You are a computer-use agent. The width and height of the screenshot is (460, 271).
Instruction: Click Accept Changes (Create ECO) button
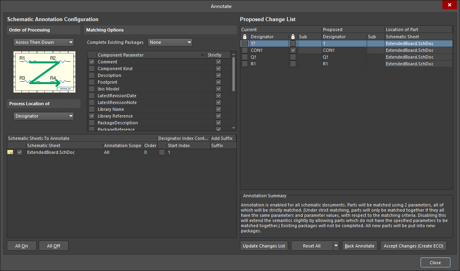[x=414, y=246]
